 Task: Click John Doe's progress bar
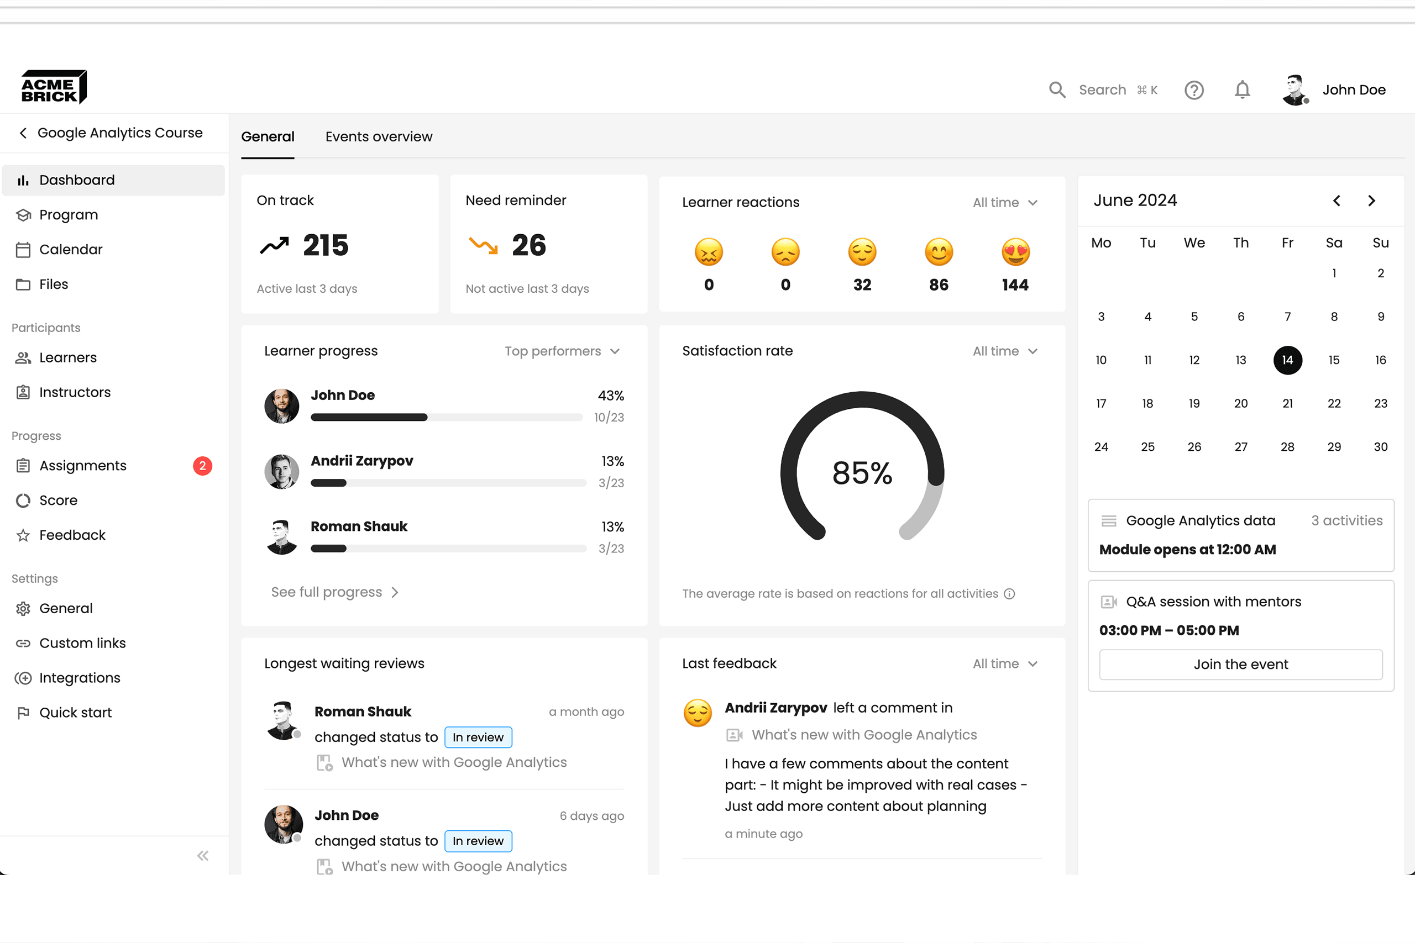coord(446,418)
